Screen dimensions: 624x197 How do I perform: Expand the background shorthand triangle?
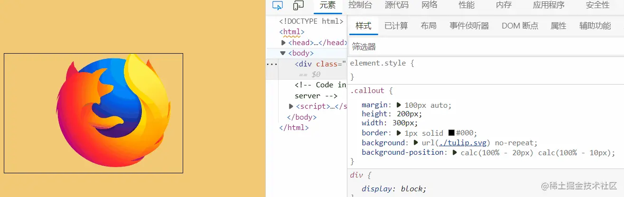pyautogui.click(x=416, y=142)
